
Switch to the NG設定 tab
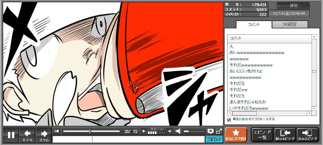click(x=290, y=24)
